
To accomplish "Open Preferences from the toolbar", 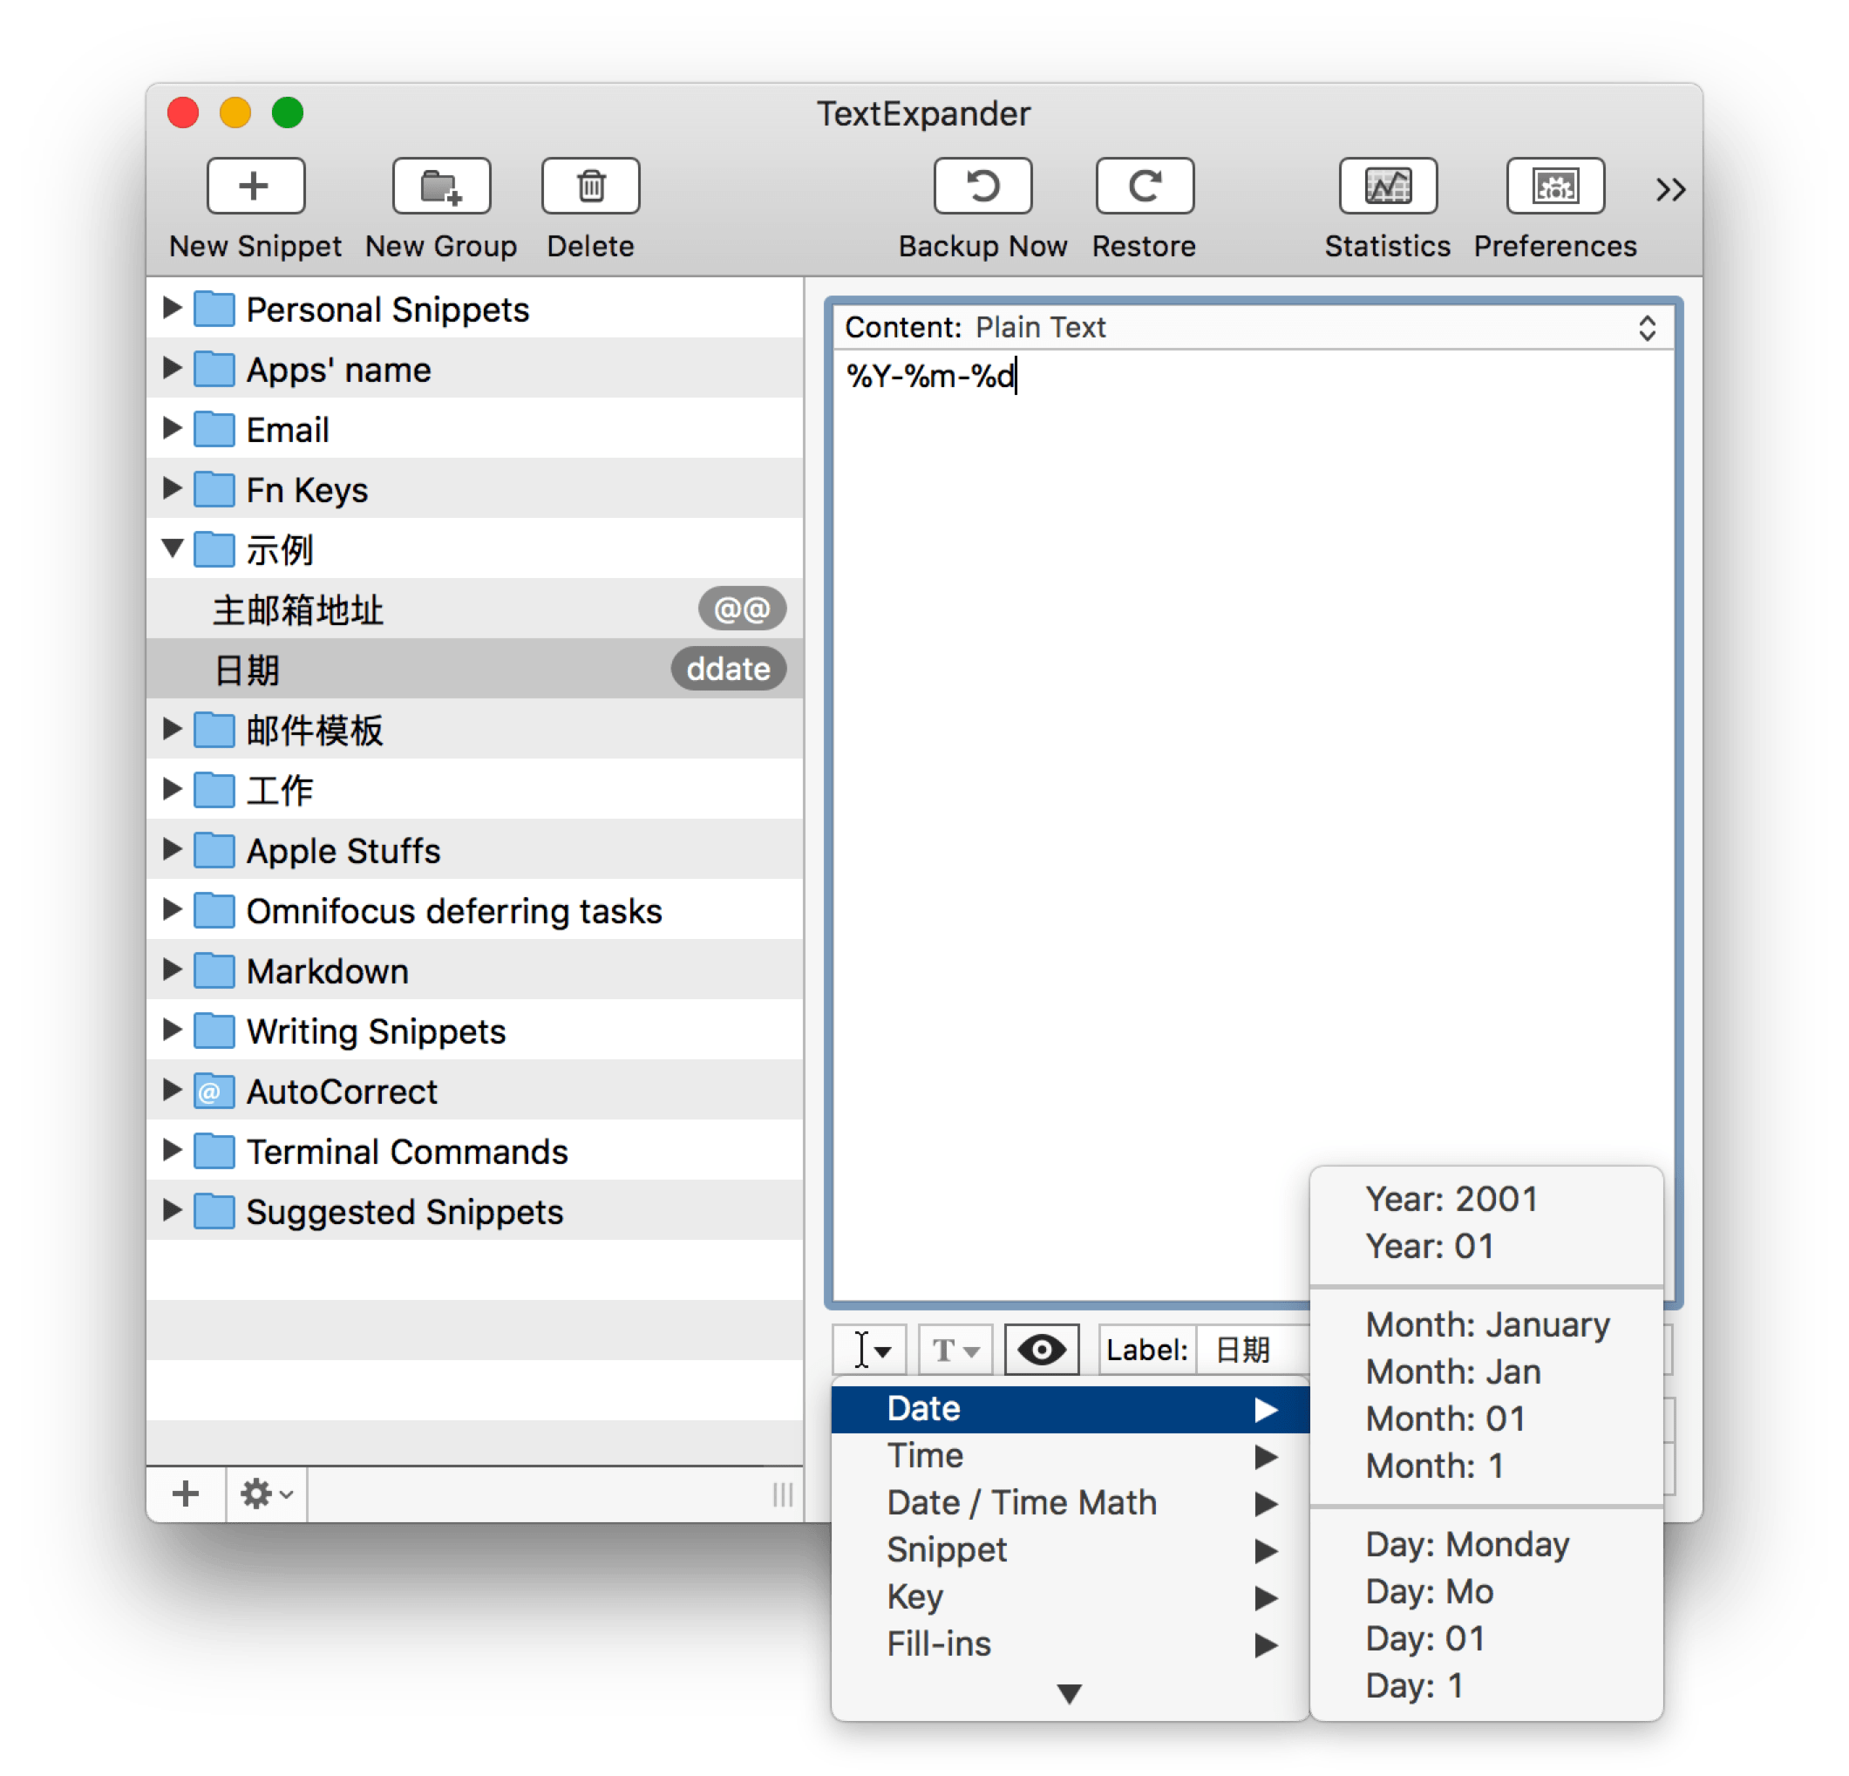I will click(1554, 186).
